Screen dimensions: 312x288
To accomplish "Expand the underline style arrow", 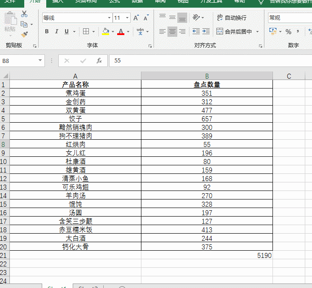I will tap(74, 31).
